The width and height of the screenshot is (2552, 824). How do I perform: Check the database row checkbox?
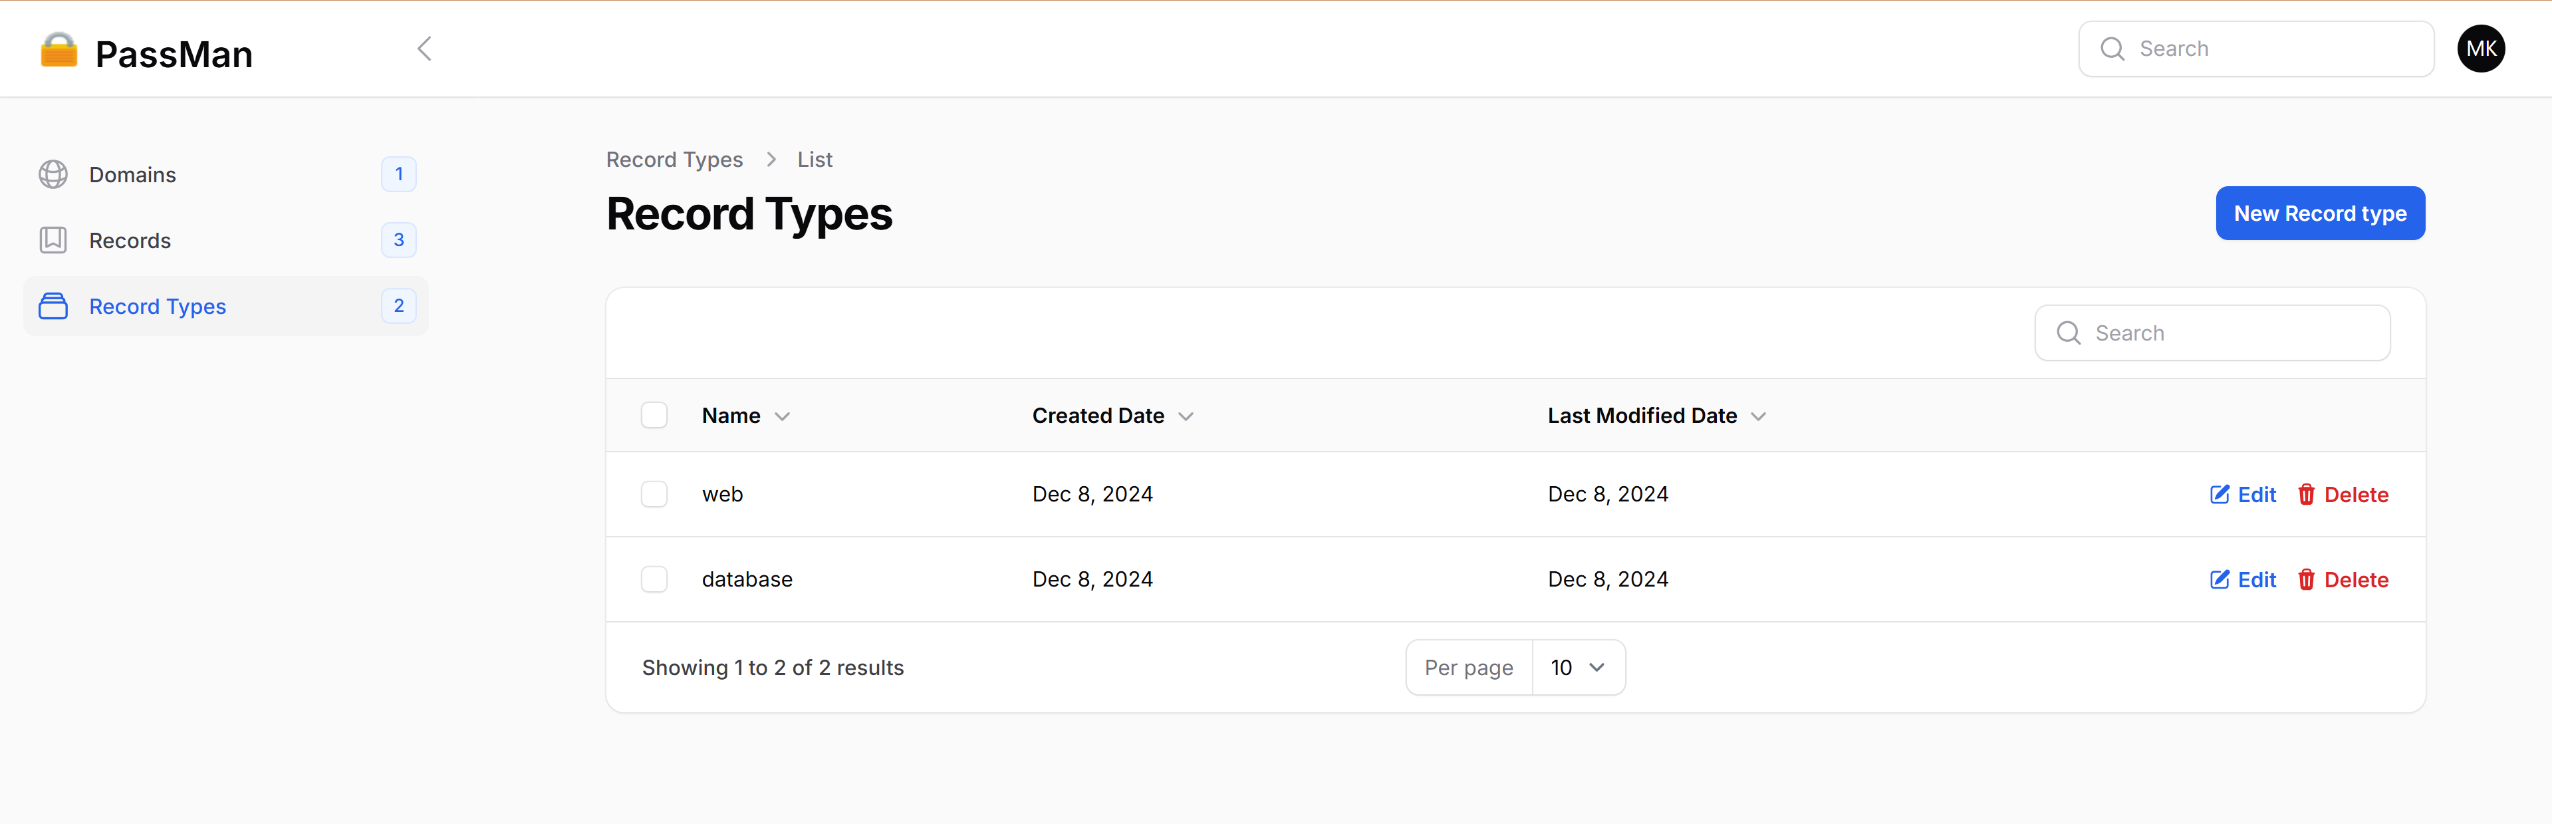point(654,579)
